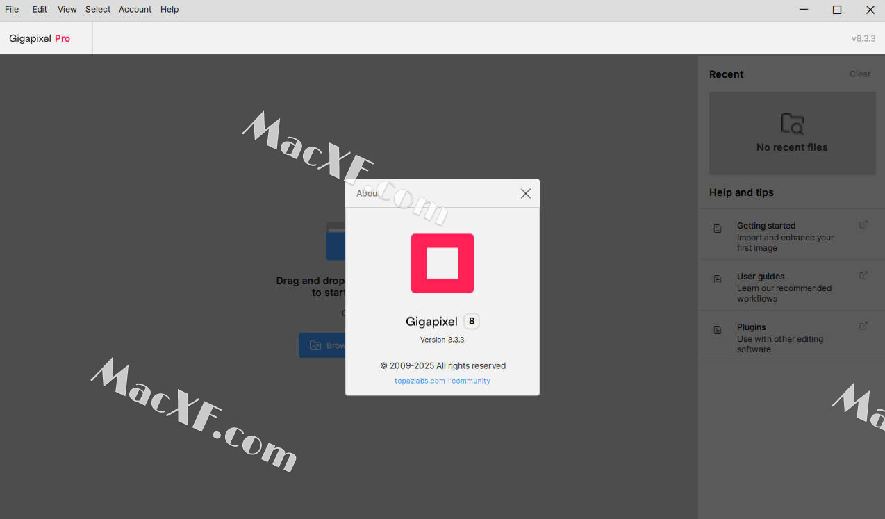Screen dimensions: 885x519
Task: Click the "Help and tips" heading
Action: 741,192
